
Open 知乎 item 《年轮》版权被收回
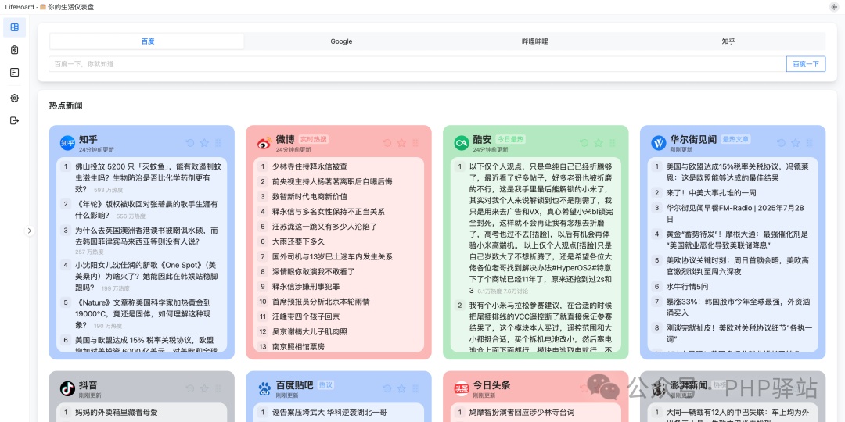pos(146,210)
